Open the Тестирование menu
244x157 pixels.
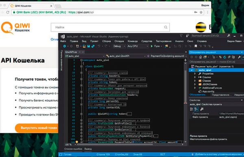(163, 41)
